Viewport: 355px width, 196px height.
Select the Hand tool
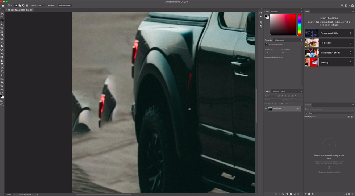coord(2,82)
